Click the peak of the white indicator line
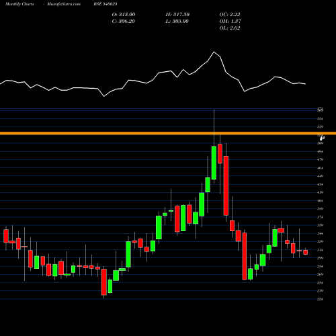The height and width of the screenshot is (336, 336). pyautogui.click(x=214, y=52)
